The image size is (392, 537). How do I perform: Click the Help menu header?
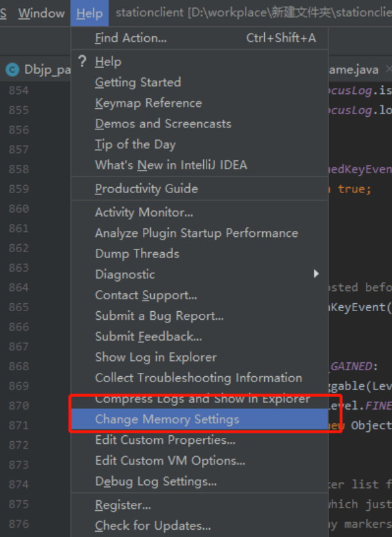tap(89, 13)
